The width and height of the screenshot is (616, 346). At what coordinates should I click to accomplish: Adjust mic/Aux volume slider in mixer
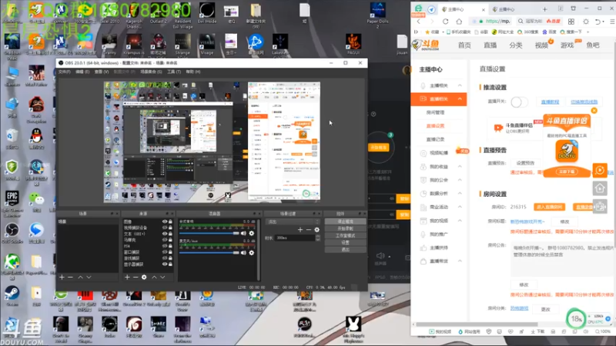[209, 253]
